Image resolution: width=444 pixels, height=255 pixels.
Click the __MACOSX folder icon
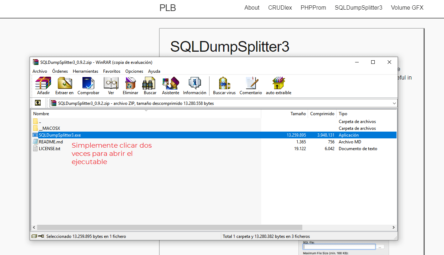click(x=35, y=128)
